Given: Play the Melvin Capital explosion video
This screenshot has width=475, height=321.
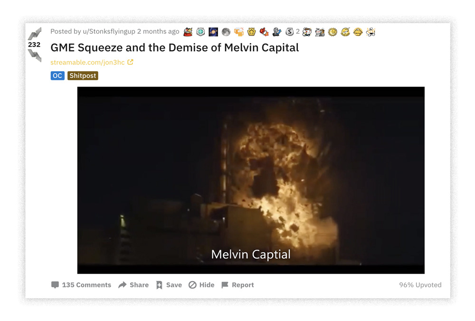Looking at the screenshot, I should point(251,180).
